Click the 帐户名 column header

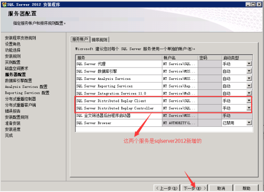[180, 58]
